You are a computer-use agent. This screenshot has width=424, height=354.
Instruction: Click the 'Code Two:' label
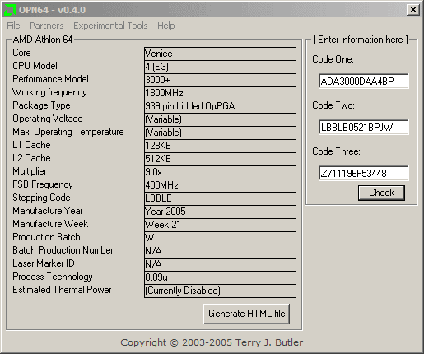coord(333,105)
